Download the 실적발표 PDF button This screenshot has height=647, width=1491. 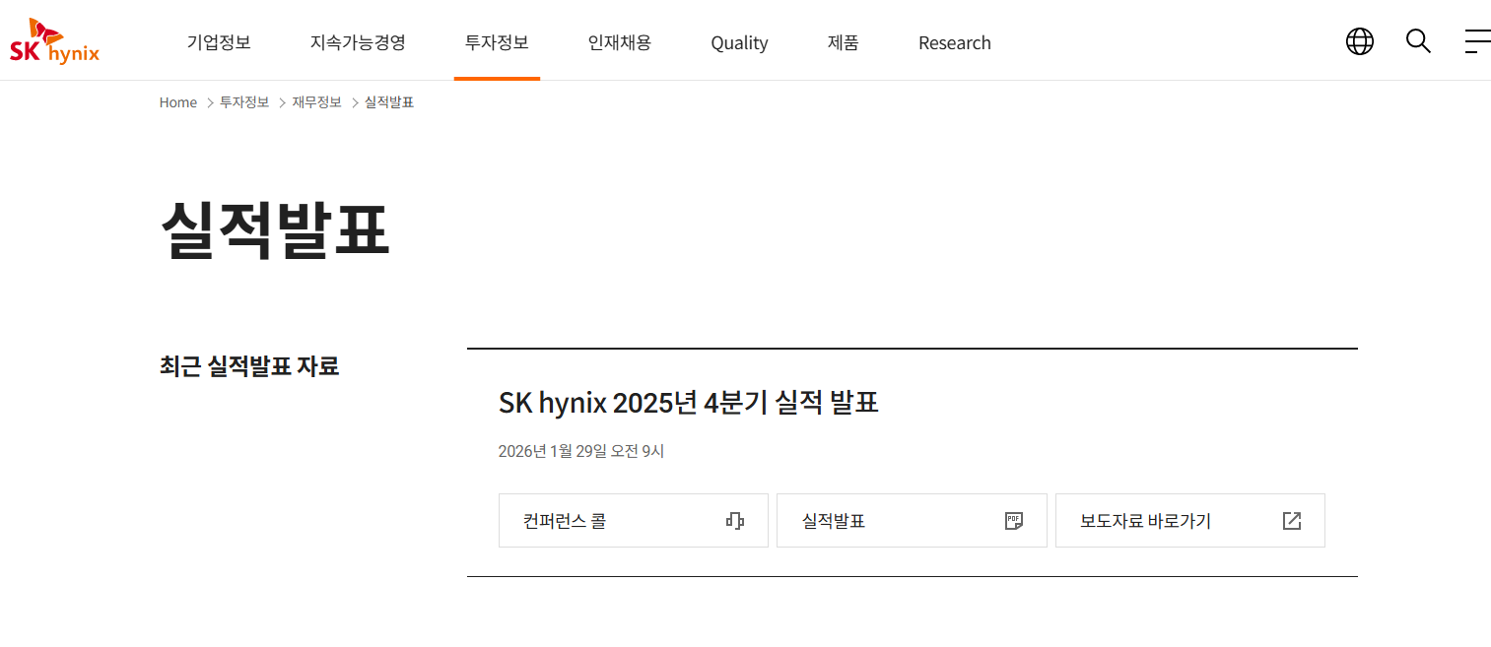[x=912, y=521]
